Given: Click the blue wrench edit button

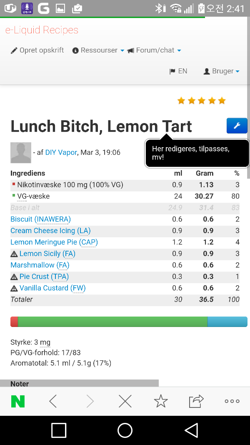Looking at the screenshot, I should pos(237,126).
